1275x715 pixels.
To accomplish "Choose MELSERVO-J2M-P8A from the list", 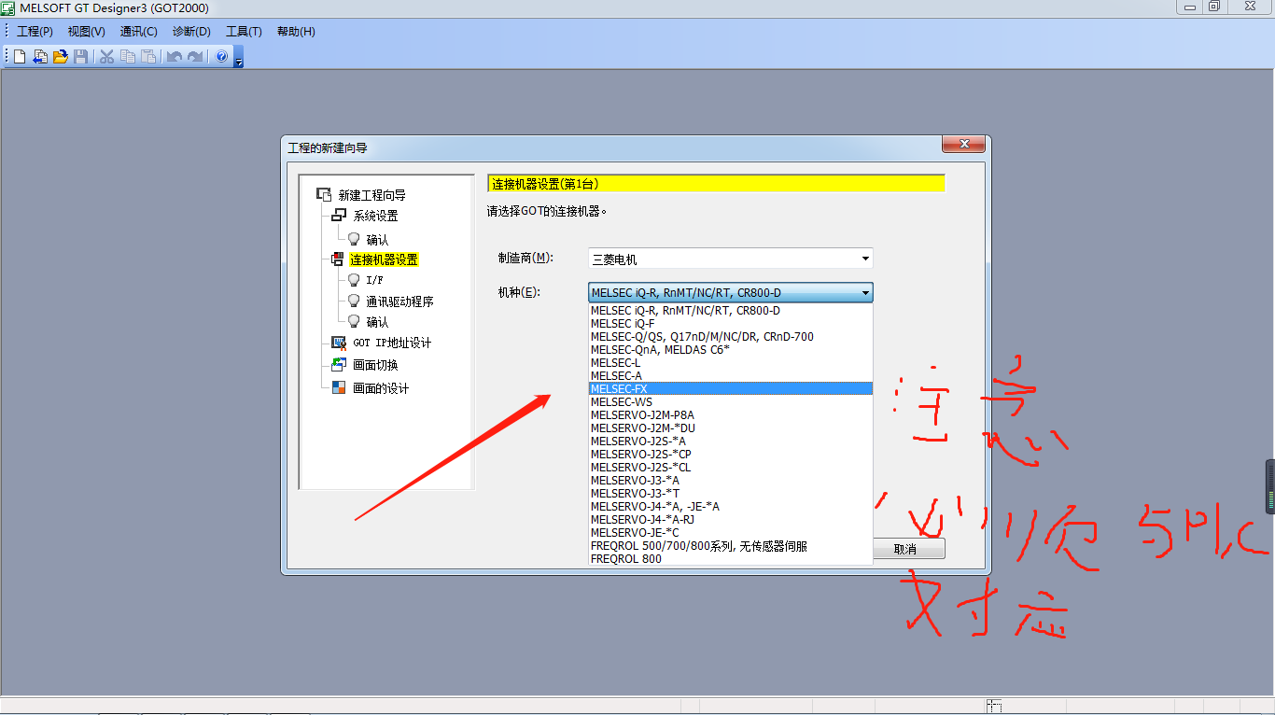I will [731, 415].
